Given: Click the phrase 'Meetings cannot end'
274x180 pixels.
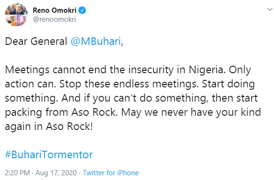Looking at the screenshot, I should (x=55, y=70).
